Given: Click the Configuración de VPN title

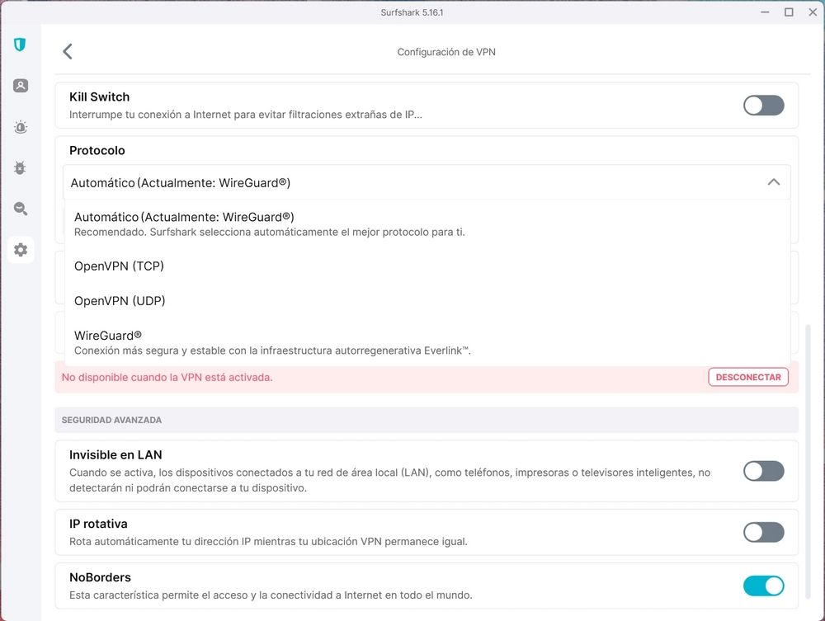Looking at the screenshot, I should click(x=446, y=52).
